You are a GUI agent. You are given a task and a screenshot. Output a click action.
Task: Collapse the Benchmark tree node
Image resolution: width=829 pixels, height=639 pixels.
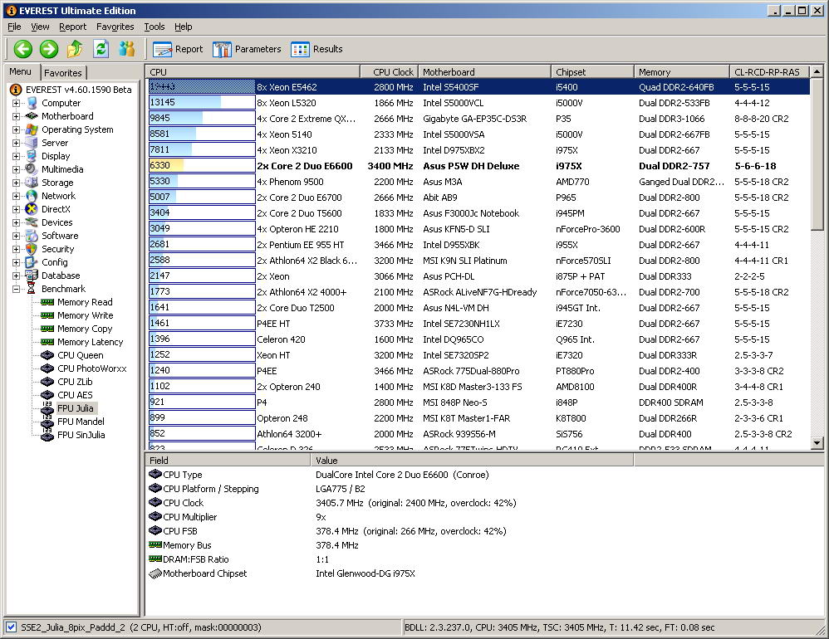(16, 289)
